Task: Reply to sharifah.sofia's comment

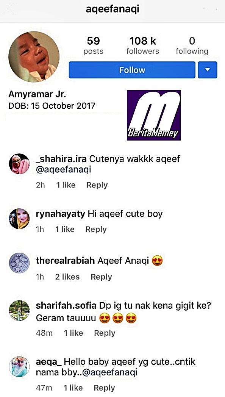Action: (x=105, y=333)
